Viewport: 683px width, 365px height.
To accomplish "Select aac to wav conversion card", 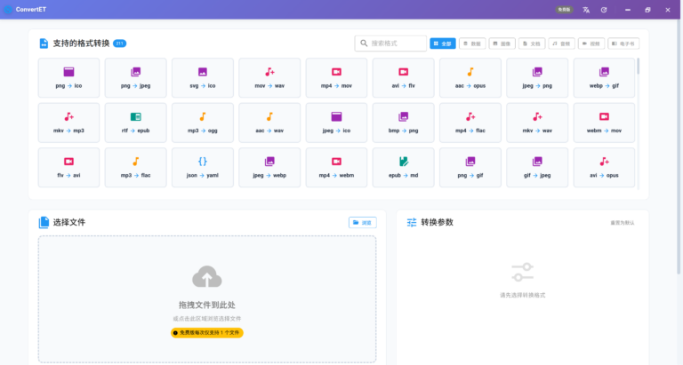I will point(269,123).
